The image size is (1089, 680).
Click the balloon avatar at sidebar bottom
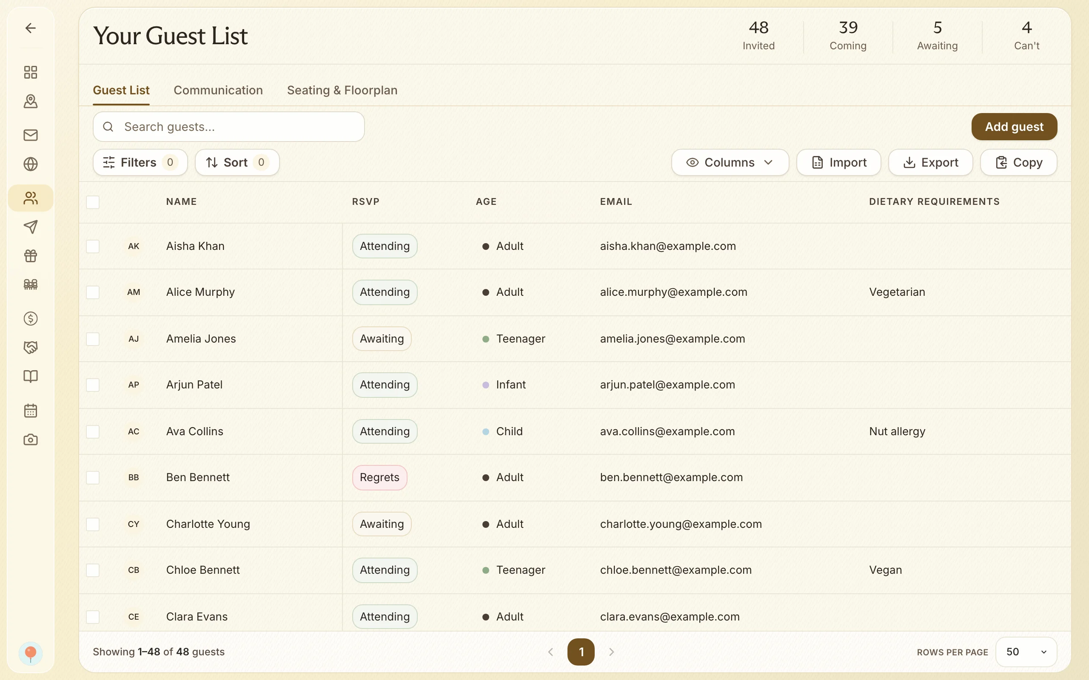coord(30,653)
